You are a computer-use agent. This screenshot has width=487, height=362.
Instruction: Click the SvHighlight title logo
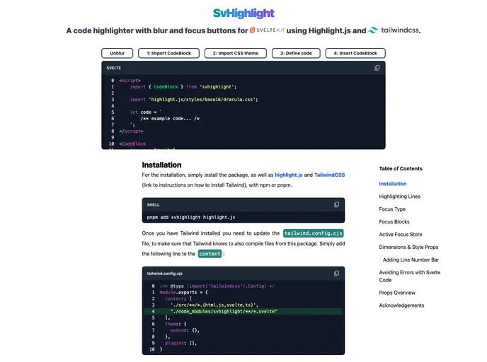point(243,13)
